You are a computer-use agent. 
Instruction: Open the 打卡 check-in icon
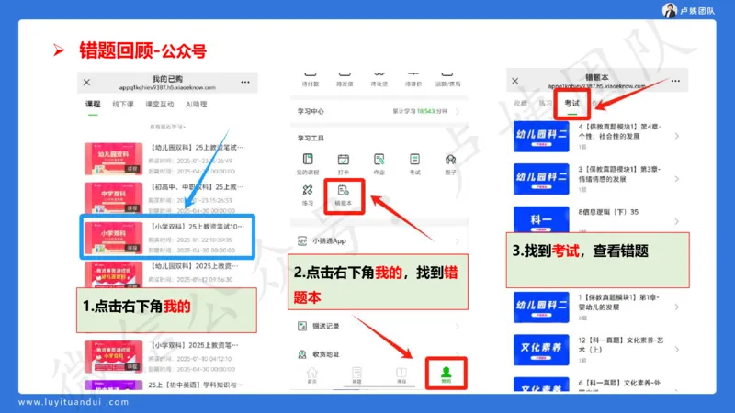343,159
